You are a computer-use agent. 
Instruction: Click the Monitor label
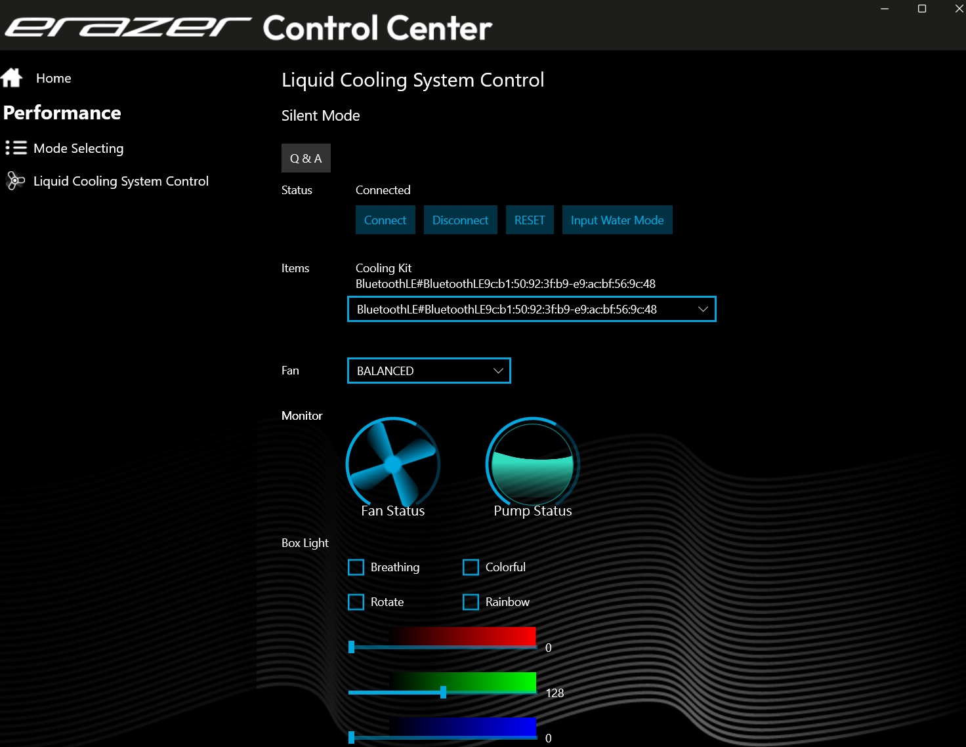point(302,416)
